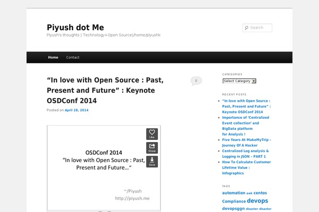Click the Share icon on slideshow
Screen dimensions: 319x212
[152, 148]
